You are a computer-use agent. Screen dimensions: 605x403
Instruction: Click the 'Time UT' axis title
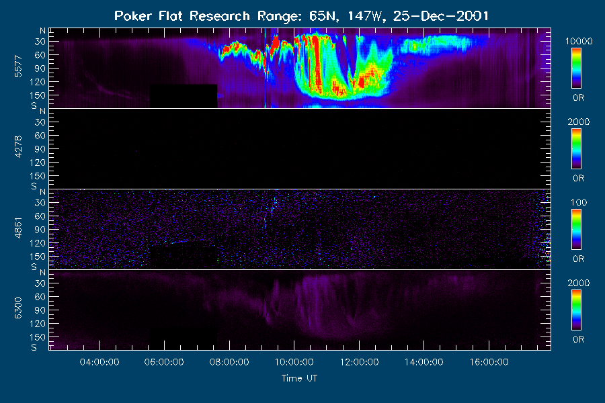299,378
